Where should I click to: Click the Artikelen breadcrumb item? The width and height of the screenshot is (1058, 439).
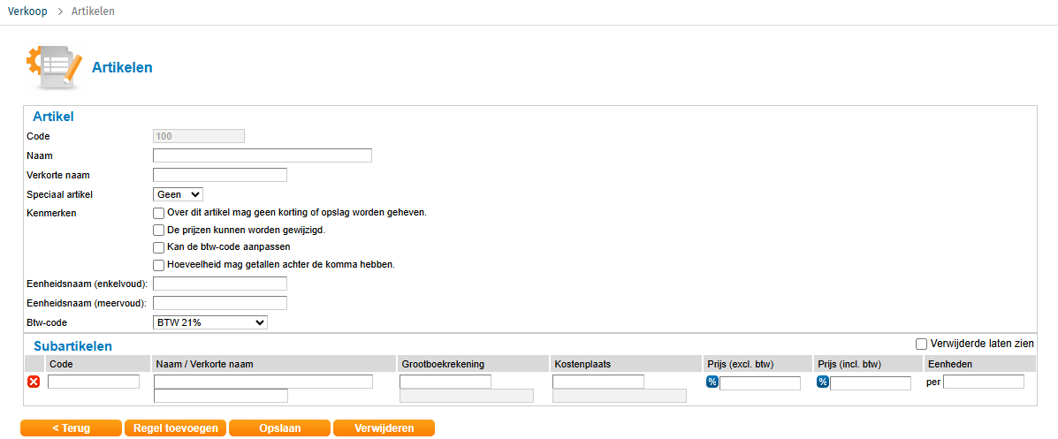tap(93, 11)
